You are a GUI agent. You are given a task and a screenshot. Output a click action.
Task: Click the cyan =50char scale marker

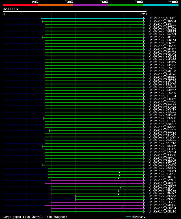click(x=128, y=217)
